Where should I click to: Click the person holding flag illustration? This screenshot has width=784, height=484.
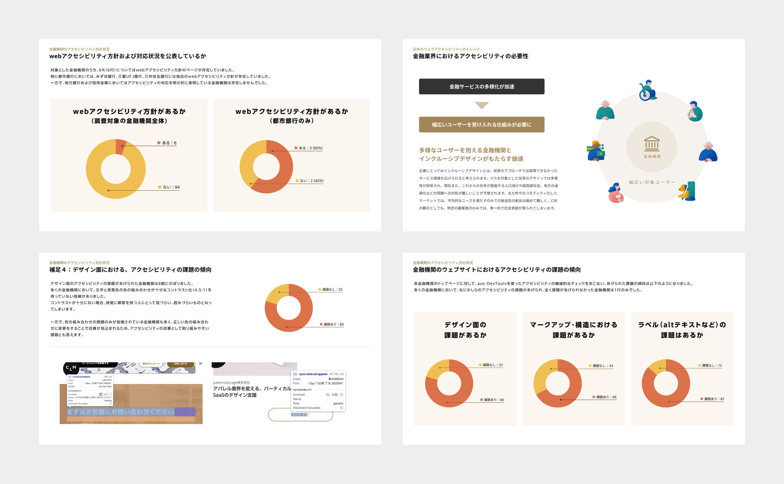(x=595, y=151)
